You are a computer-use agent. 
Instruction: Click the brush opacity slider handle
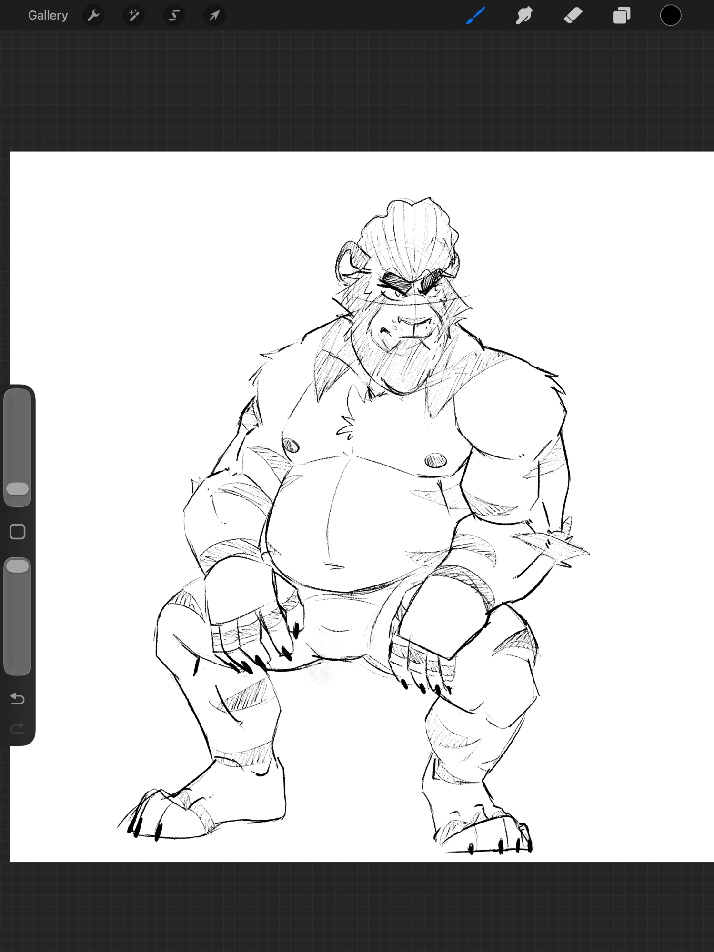pyautogui.click(x=18, y=566)
